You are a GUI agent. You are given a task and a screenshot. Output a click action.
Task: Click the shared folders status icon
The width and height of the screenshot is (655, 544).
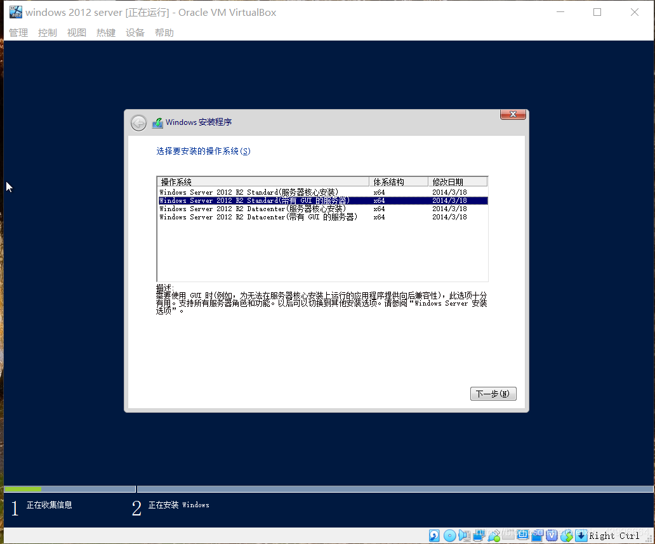508,535
